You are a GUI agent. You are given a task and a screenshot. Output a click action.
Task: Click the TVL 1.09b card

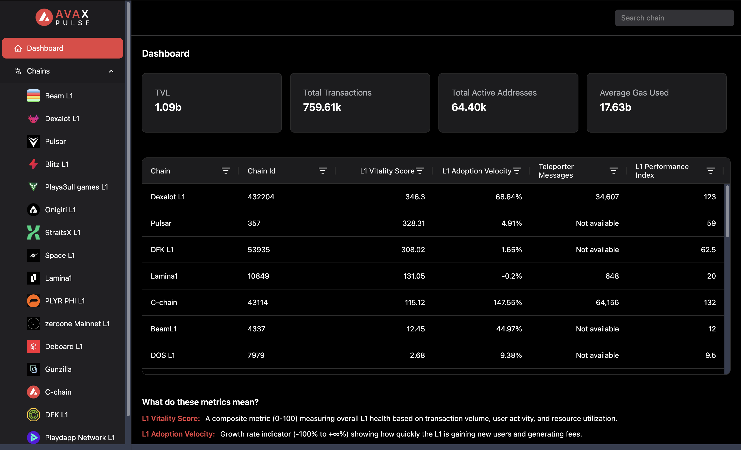click(212, 103)
